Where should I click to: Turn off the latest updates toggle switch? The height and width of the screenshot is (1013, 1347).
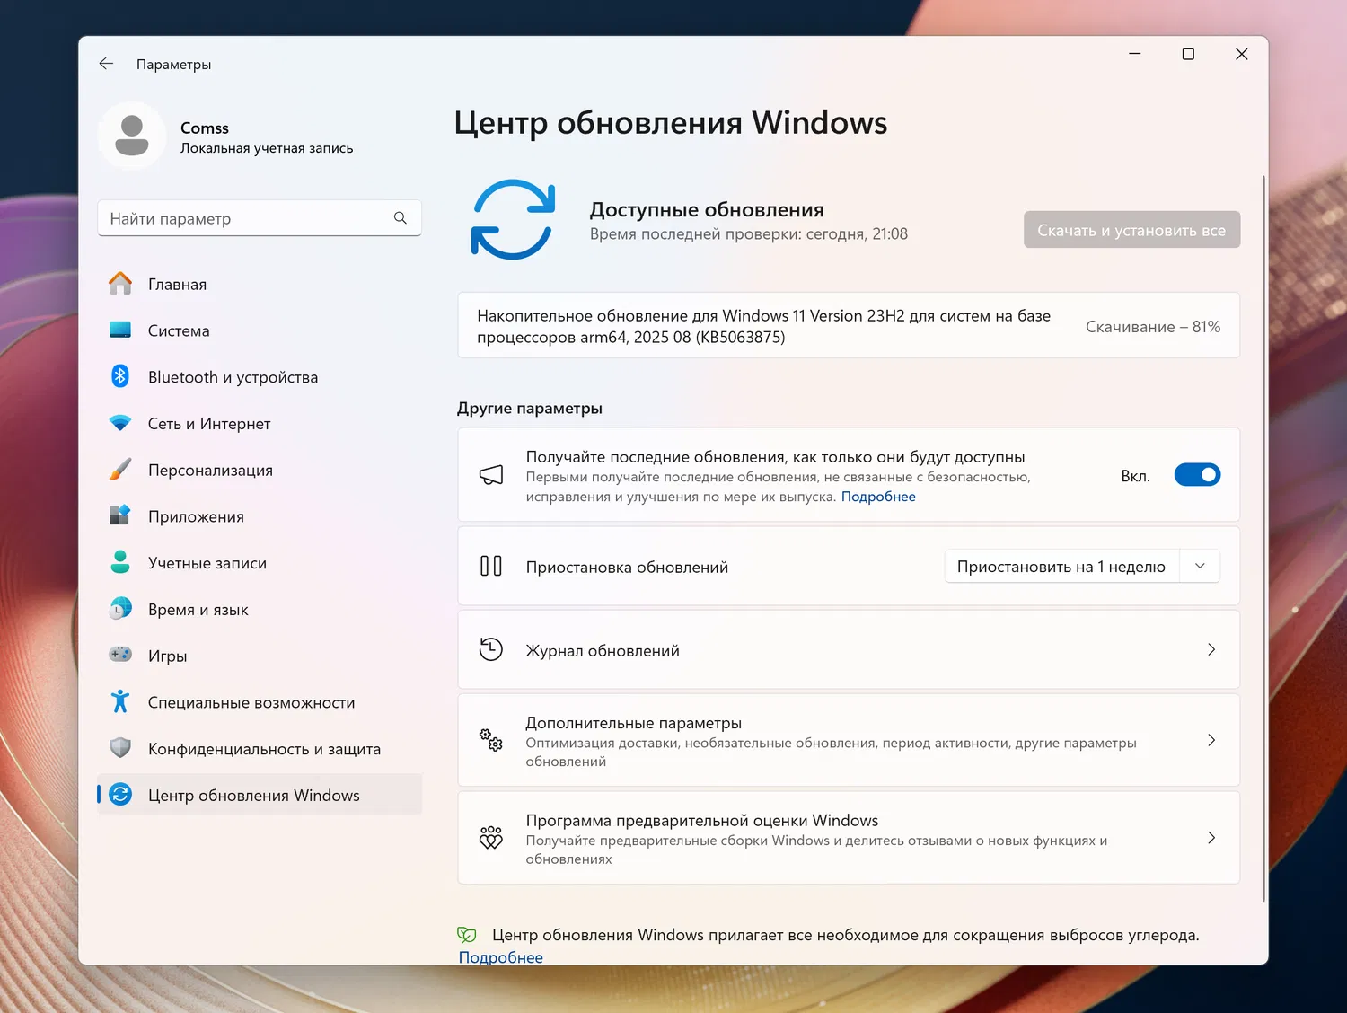[x=1197, y=475]
